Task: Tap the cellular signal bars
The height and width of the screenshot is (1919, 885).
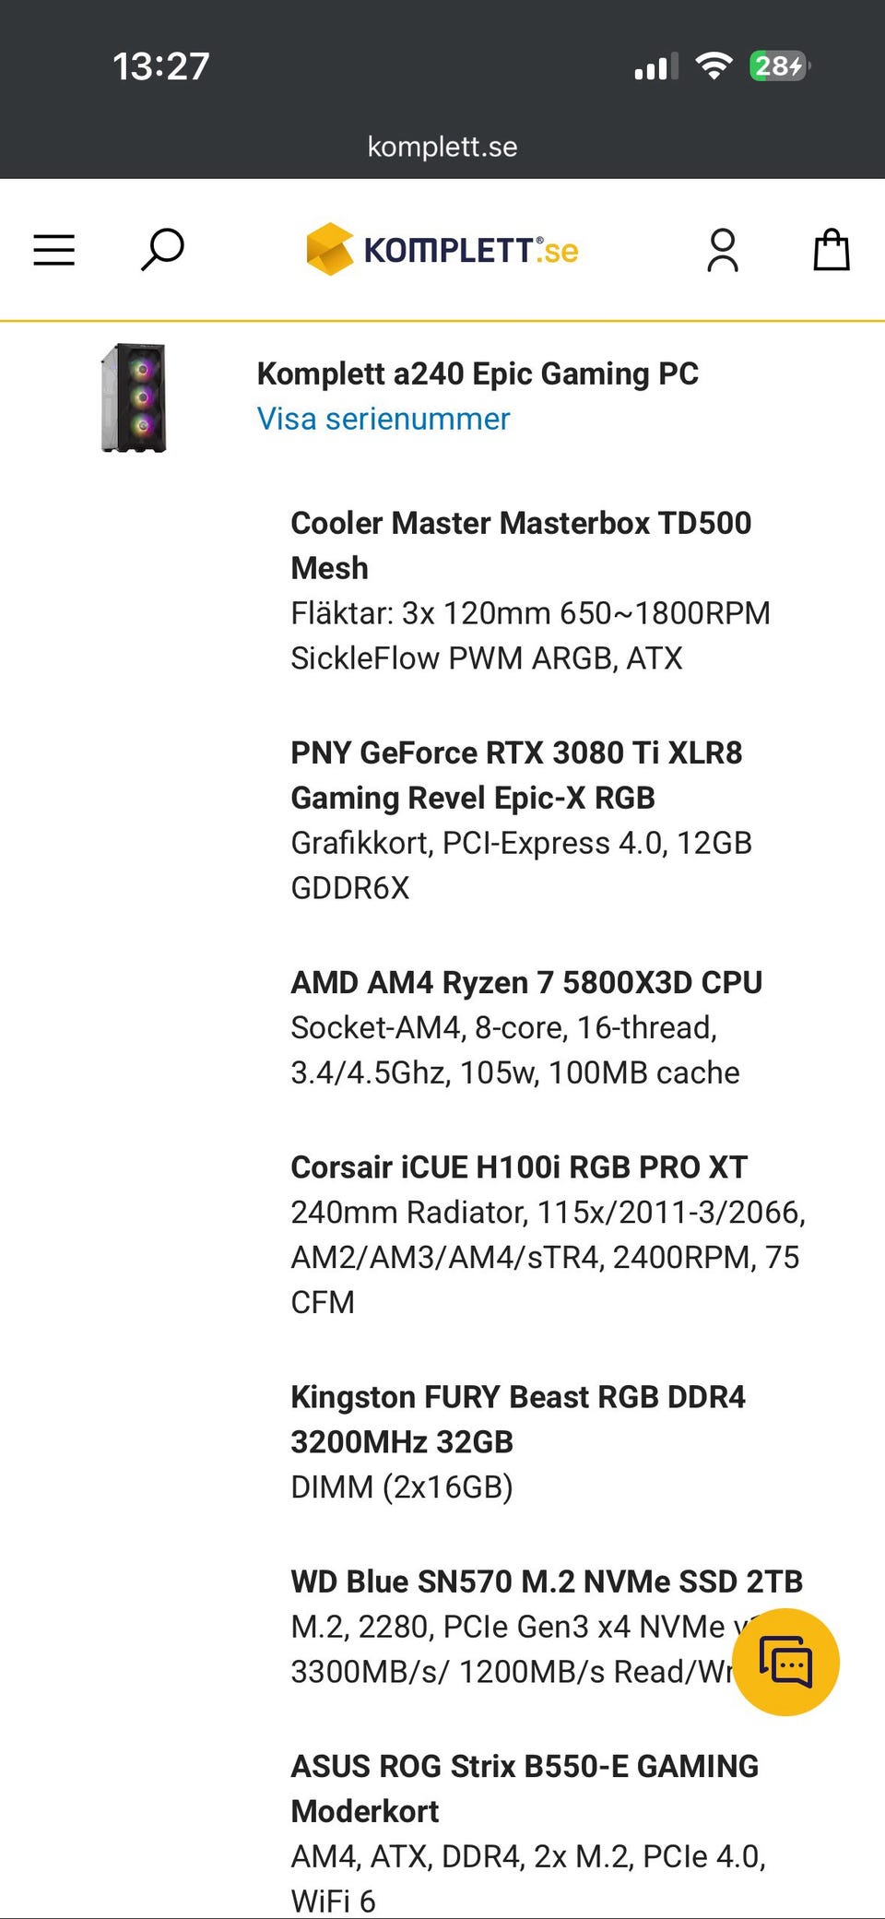Action: (x=655, y=66)
